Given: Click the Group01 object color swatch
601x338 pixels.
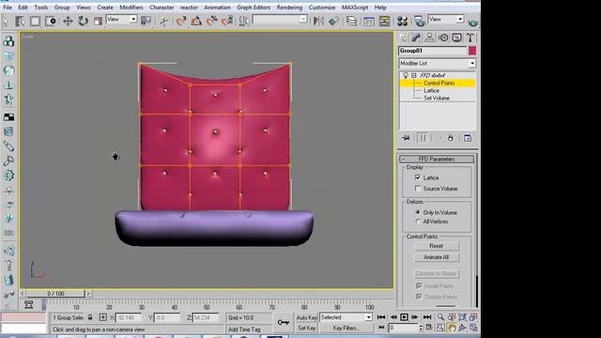Looking at the screenshot, I should coord(472,51).
